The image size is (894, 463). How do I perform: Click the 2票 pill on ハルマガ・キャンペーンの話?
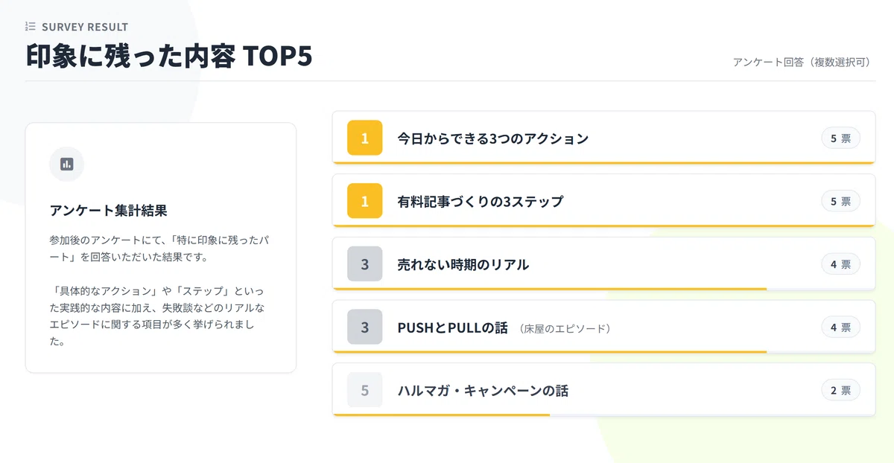coord(841,390)
